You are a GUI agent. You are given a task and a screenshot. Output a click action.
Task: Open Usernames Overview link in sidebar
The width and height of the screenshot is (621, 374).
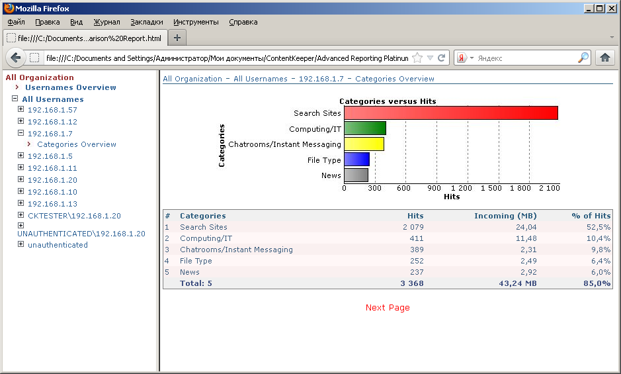(x=71, y=87)
